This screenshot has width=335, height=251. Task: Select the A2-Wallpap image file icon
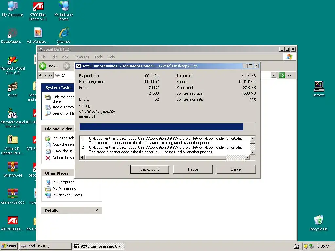pos(38,35)
